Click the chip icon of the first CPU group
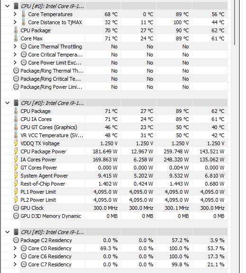The width and height of the screenshot is (246, 273). tap(16, 6)
